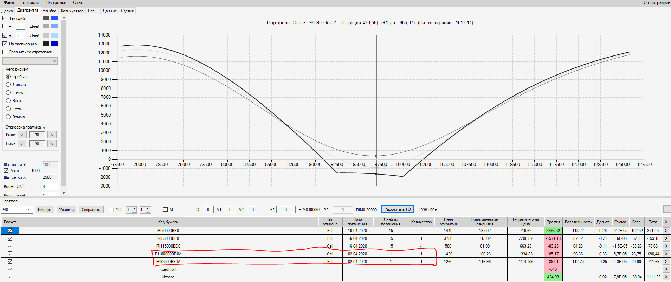Toggle the Текущий curve checkbox
671x282 pixels.
[x=5, y=18]
